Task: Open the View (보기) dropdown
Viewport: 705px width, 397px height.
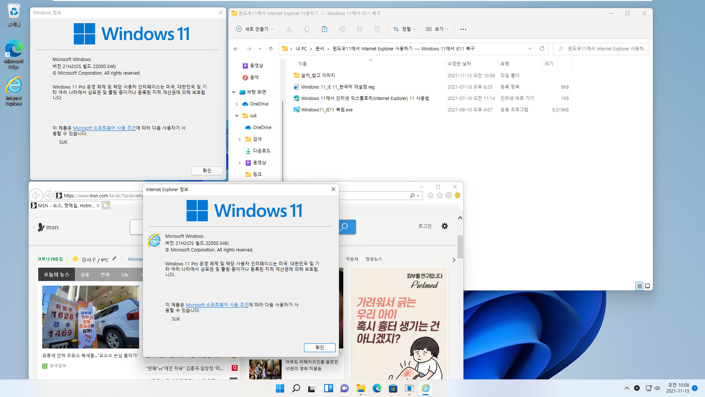Action: point(437,29)
